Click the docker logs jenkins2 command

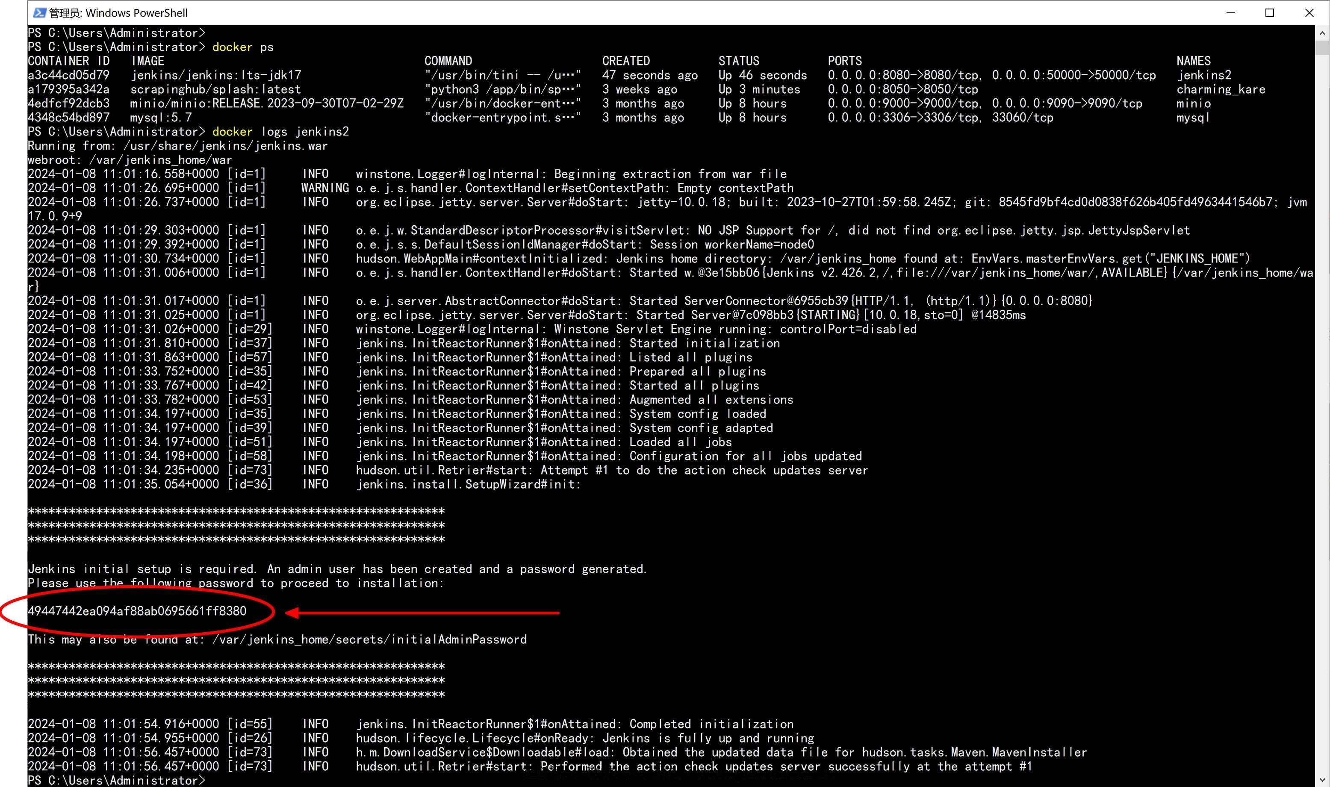coord(280,132)
